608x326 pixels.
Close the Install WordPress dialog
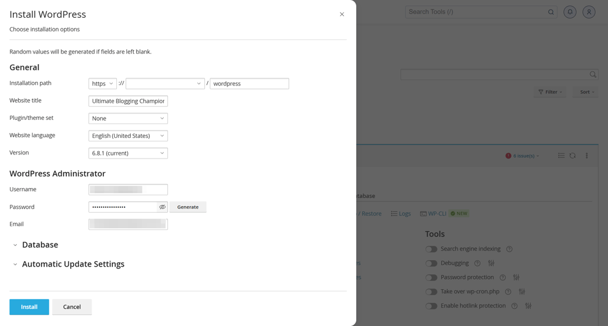[x=341, y=14]
